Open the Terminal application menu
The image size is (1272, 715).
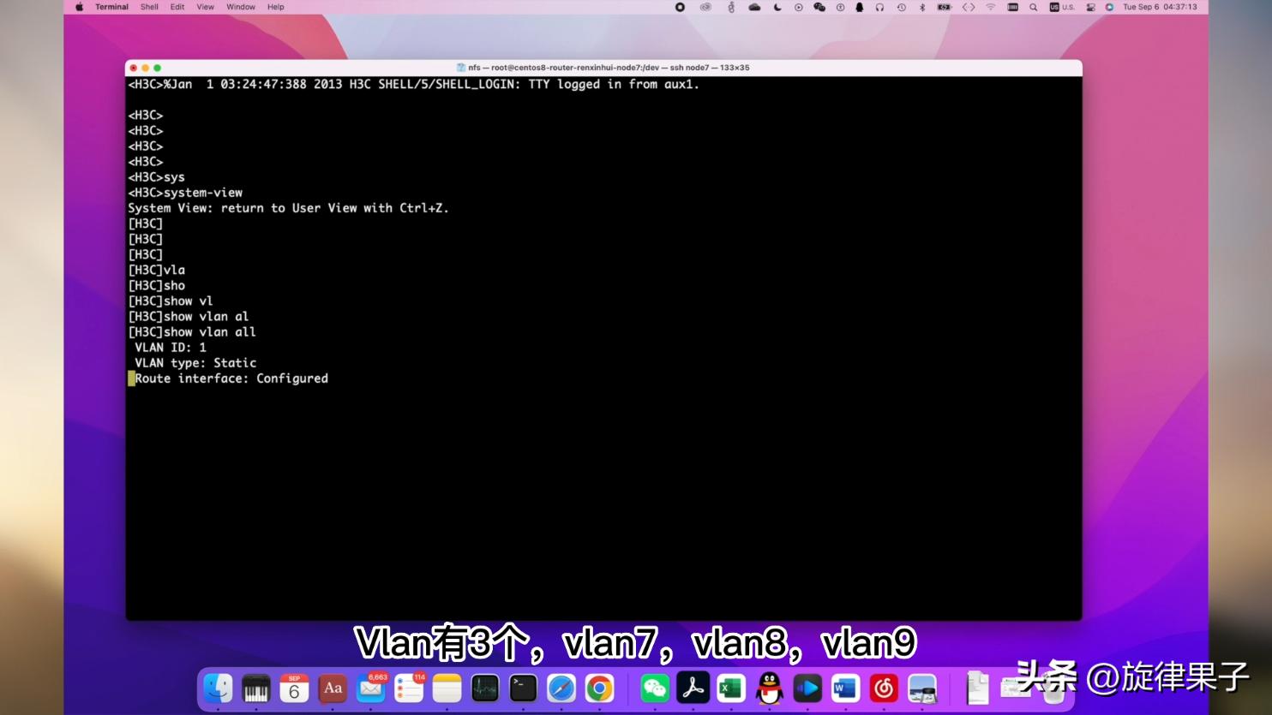(x=111, y=7)
